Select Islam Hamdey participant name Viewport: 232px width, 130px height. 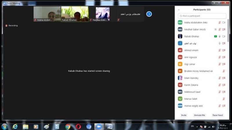(191, 78)
